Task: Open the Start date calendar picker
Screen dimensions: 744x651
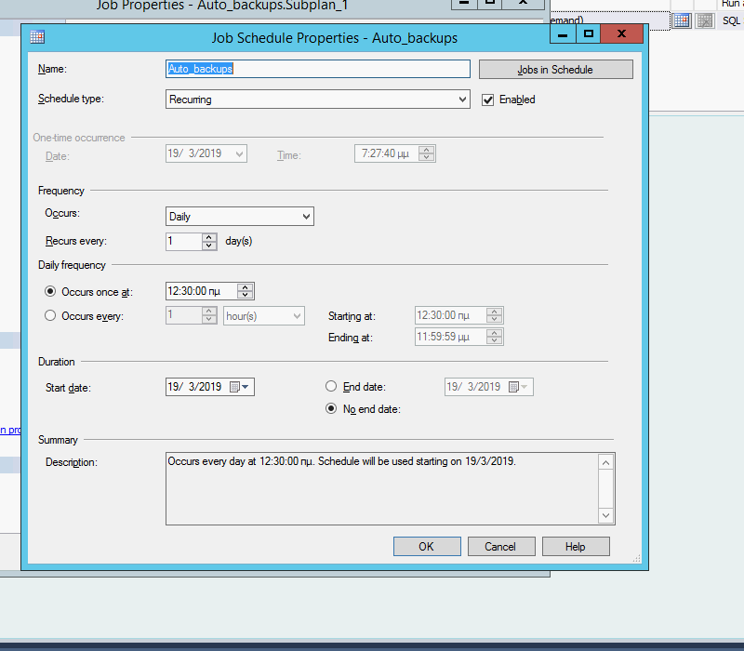Action: point(240,387)
